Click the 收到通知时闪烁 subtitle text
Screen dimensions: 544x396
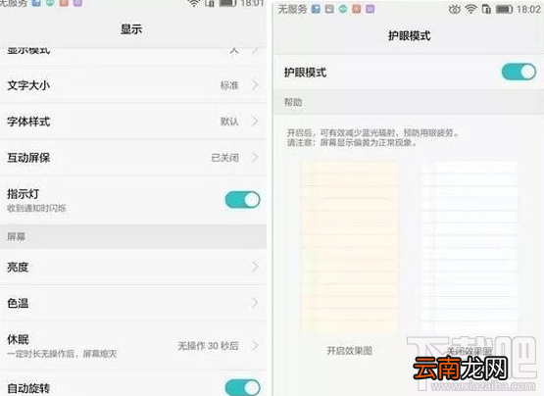(36, 208)
